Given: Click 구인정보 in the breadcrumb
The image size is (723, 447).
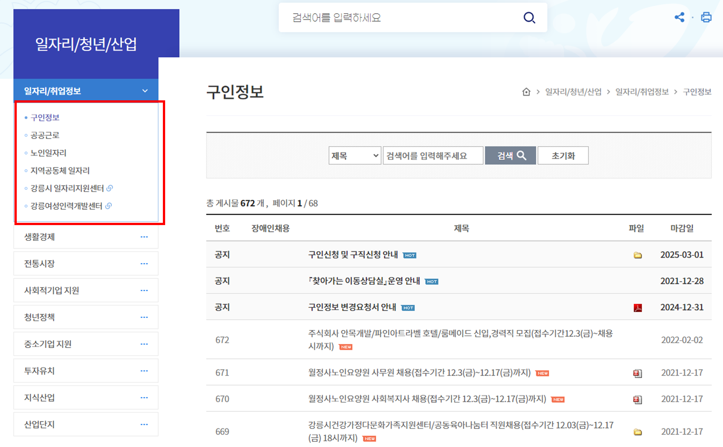Looking at the screenshot, I should tap(697, 92).
